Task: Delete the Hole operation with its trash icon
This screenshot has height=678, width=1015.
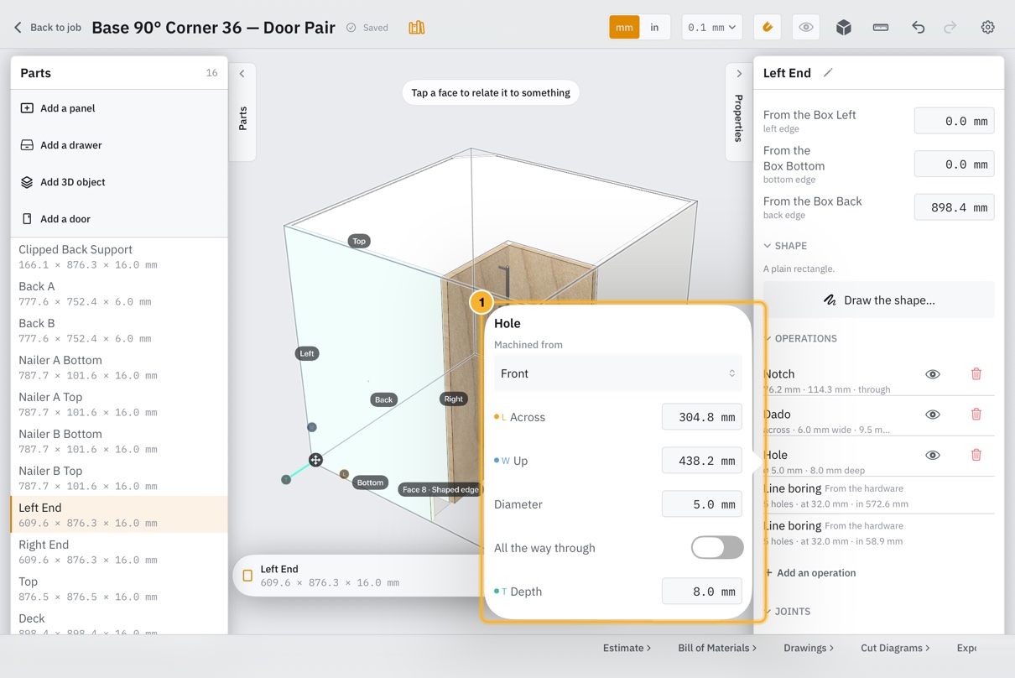Action: pos(976,455)
